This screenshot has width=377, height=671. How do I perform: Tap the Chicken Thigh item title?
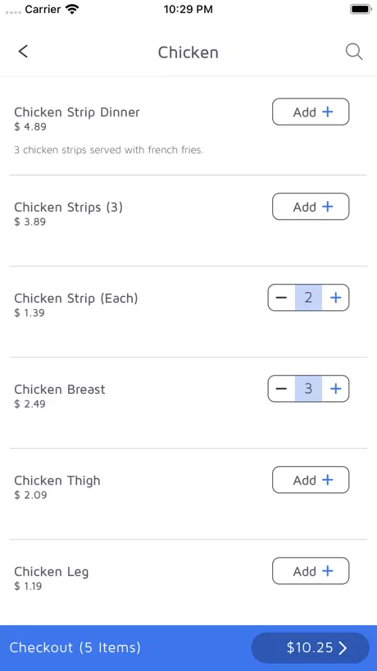click(57, 481)
